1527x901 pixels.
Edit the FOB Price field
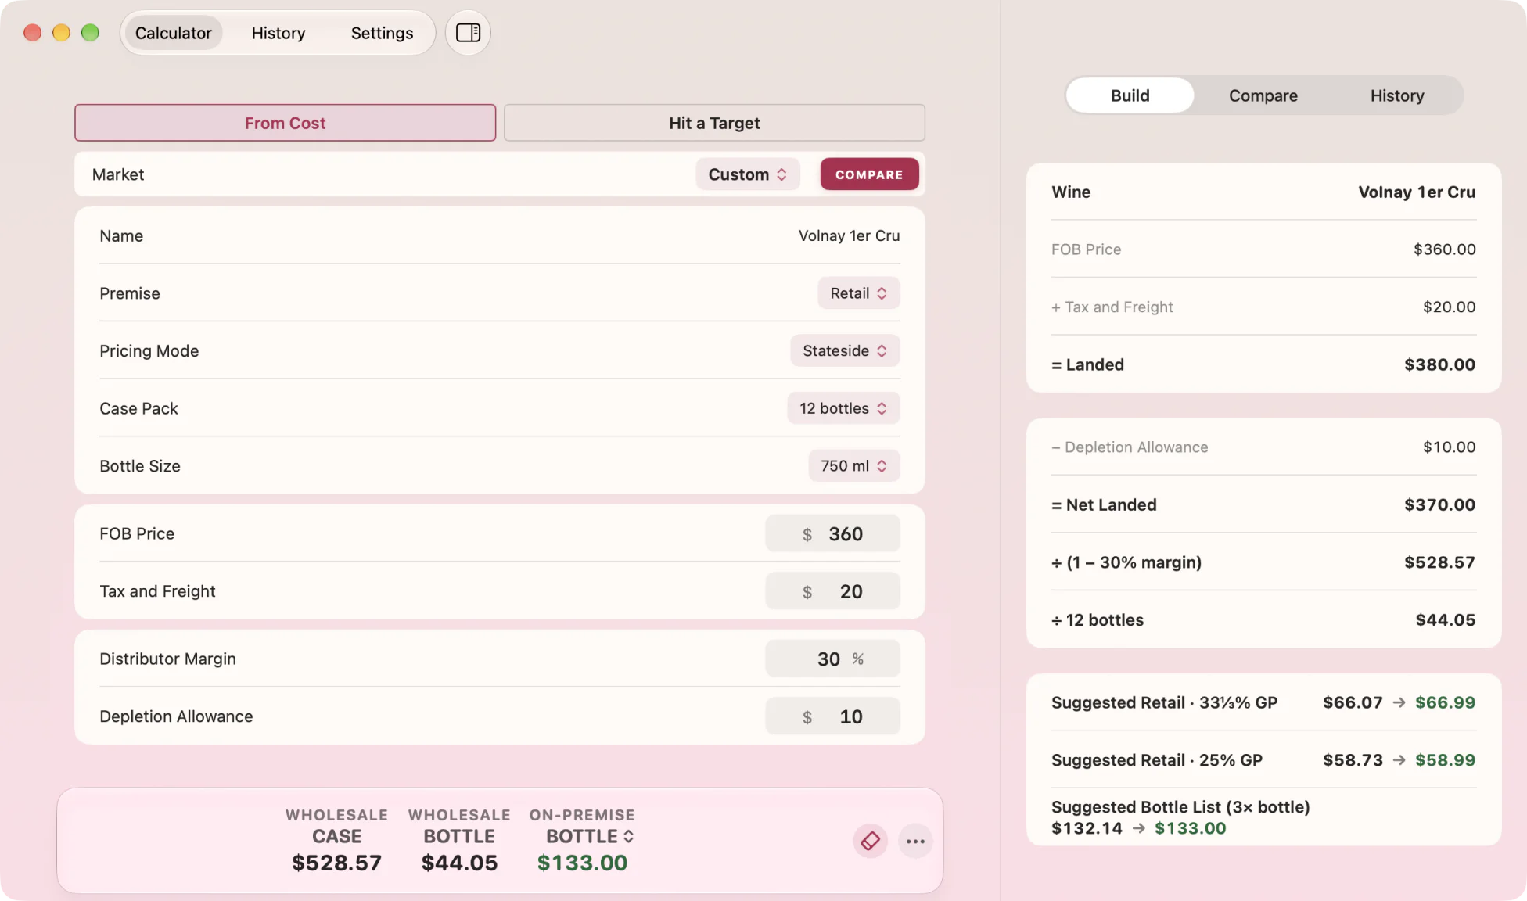(x=832, y=533)
